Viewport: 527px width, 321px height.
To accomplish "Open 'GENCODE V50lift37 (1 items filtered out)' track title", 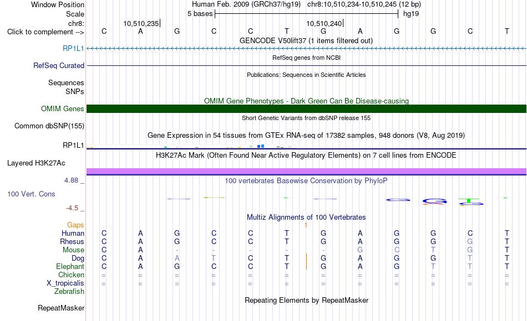I will tap(306, 40).
